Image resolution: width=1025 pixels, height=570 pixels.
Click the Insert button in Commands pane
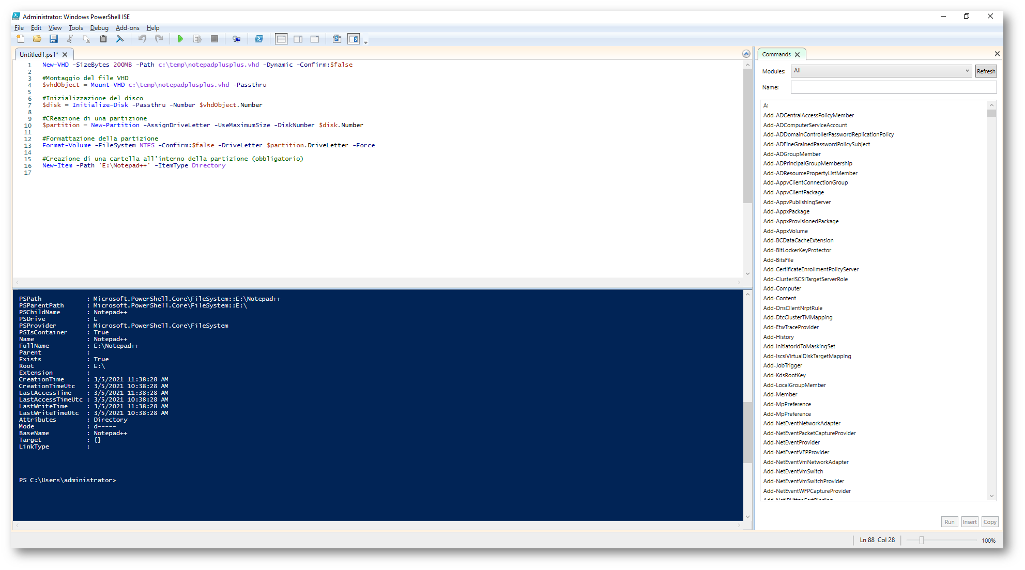point(970,522)
